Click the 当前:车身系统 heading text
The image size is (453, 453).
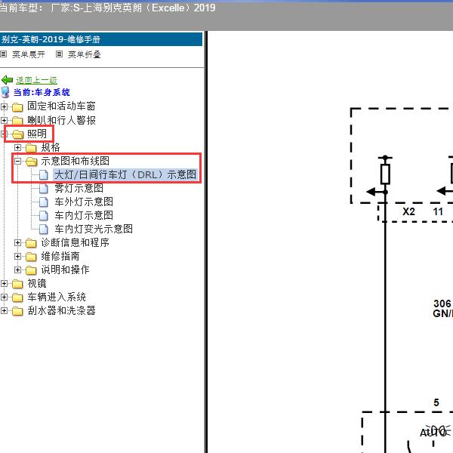coord(42,92)
